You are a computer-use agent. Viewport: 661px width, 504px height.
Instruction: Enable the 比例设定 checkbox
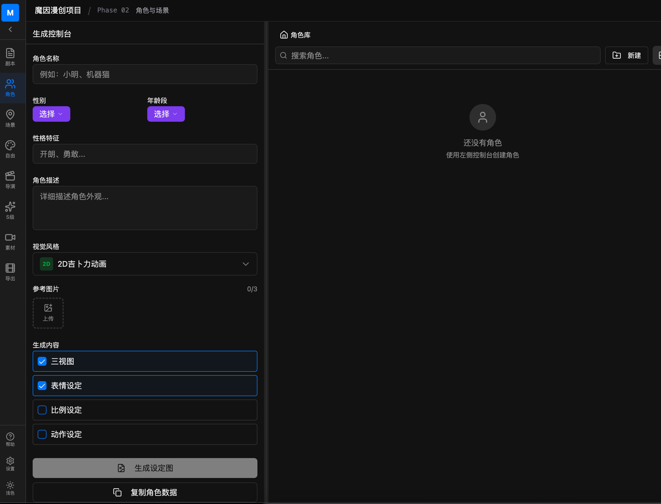tap(42, 410)
